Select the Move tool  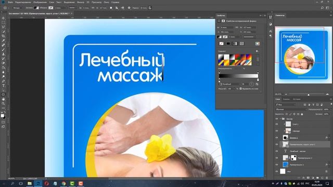pyautogui.click(x=3, y=18)
